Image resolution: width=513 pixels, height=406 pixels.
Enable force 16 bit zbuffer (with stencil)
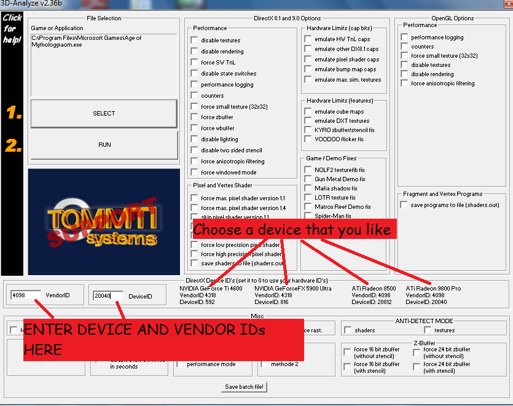point(347,367)
